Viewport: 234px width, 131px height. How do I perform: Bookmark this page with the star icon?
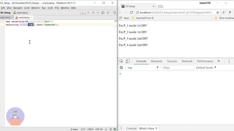(218, 12)
